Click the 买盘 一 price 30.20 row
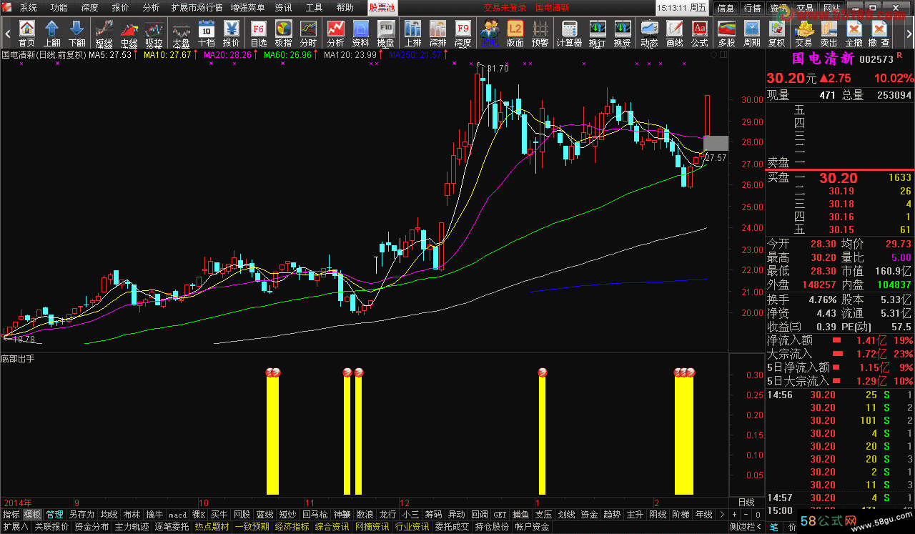 coord(840,178)
